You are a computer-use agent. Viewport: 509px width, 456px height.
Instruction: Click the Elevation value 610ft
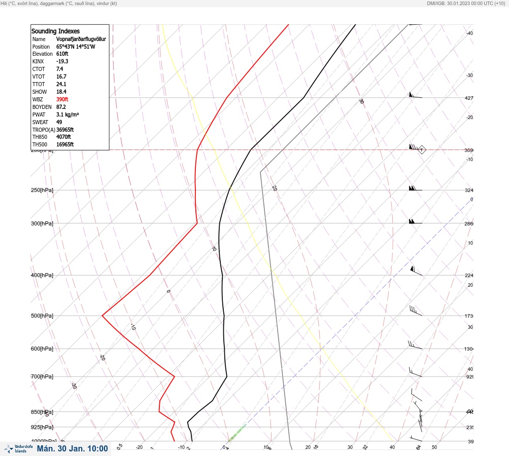point(62,54)
